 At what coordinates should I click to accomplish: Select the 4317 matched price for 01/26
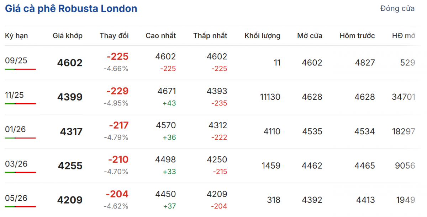(71, 131)
